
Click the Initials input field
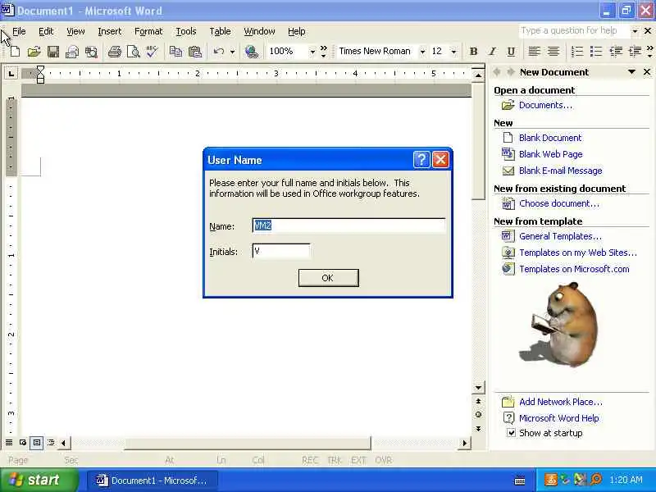pos(281,251)
